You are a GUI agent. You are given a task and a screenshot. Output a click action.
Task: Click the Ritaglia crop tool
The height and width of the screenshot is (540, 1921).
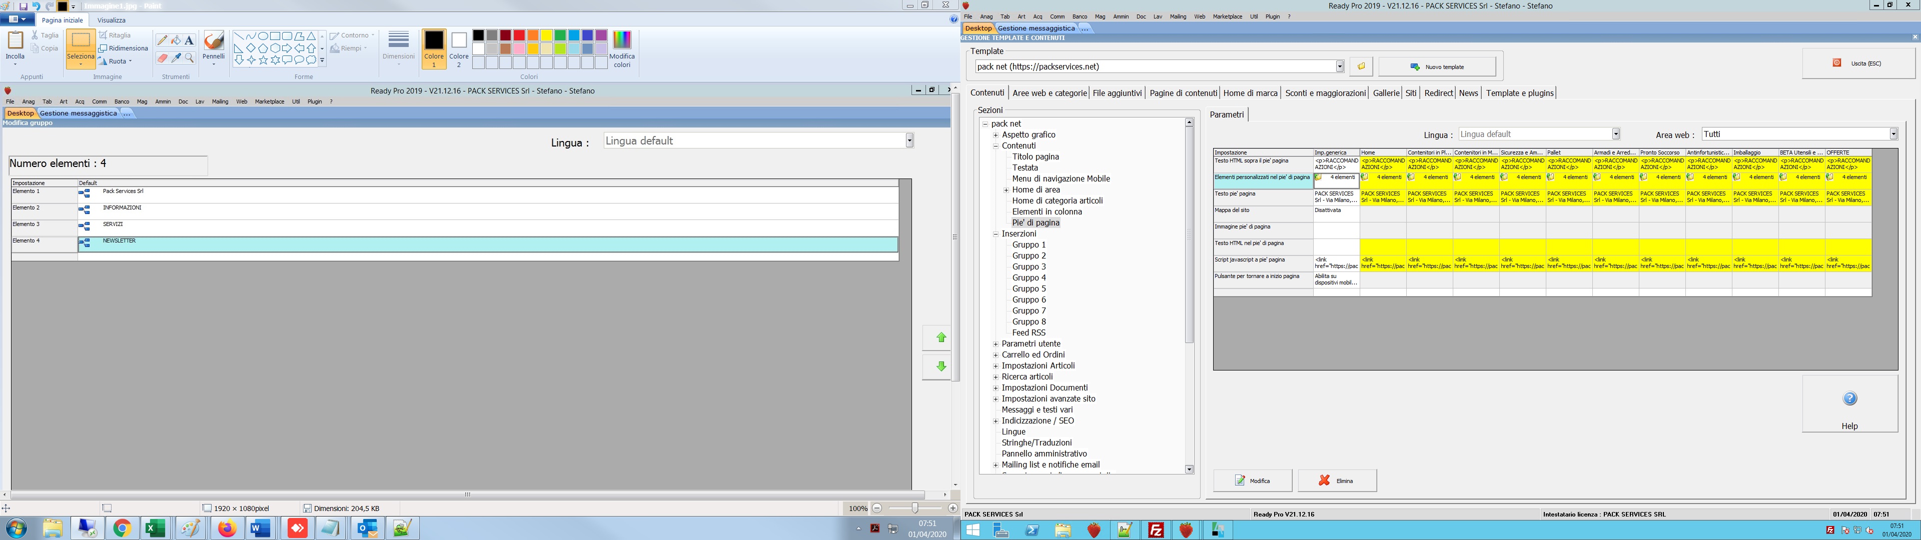tap(115, 35)
